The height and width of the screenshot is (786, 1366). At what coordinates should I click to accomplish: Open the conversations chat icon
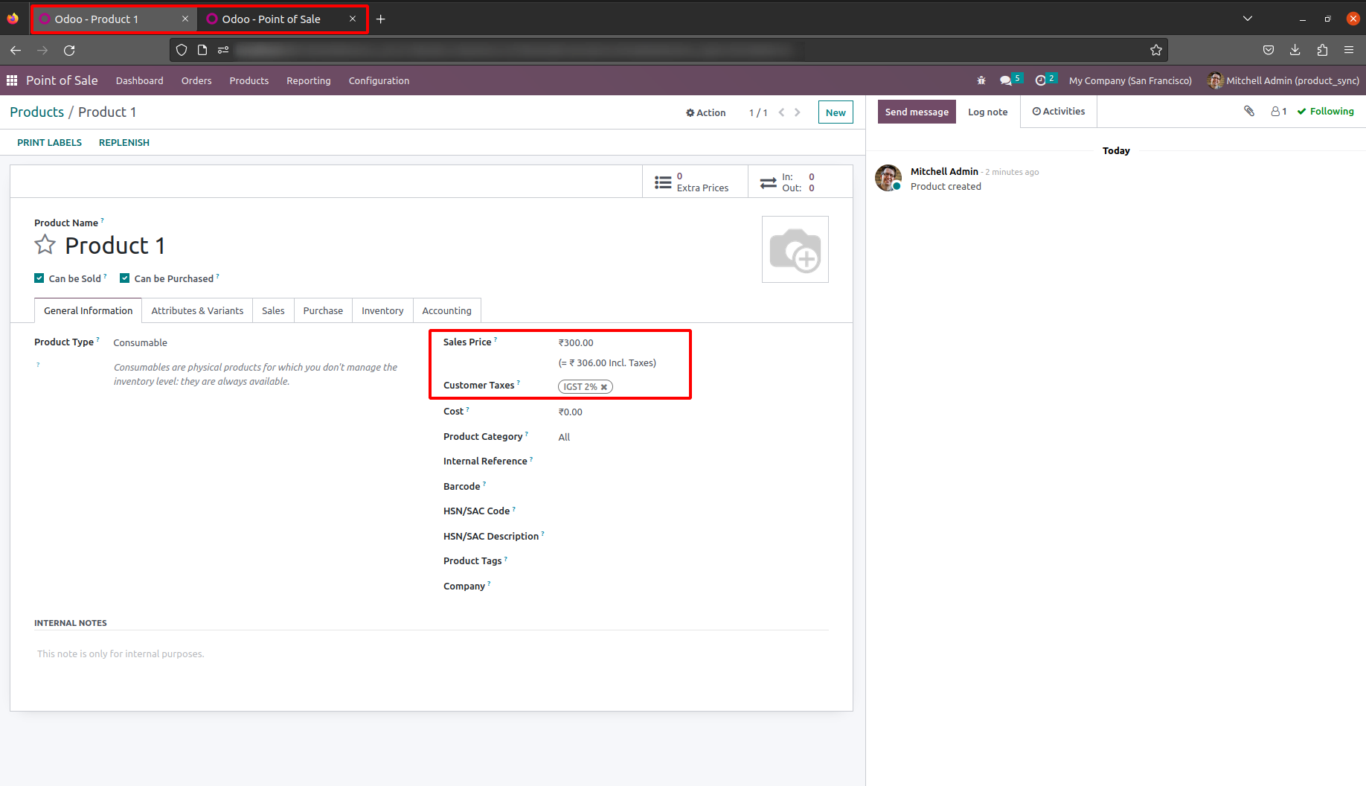pyautogui.click(x=1006, y=80)
